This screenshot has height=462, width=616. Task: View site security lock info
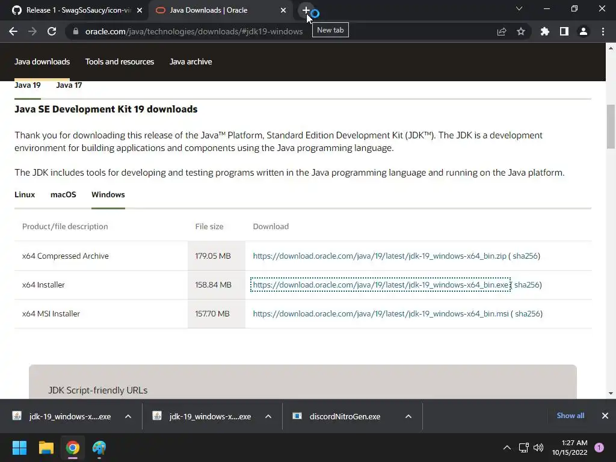(x=76, y=31)
